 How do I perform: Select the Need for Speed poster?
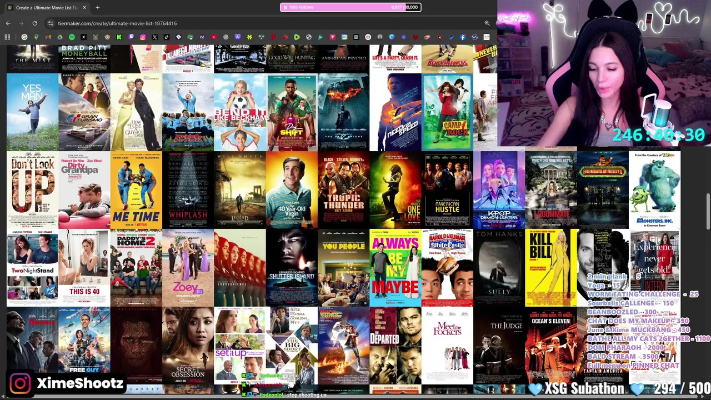point(395,112)
